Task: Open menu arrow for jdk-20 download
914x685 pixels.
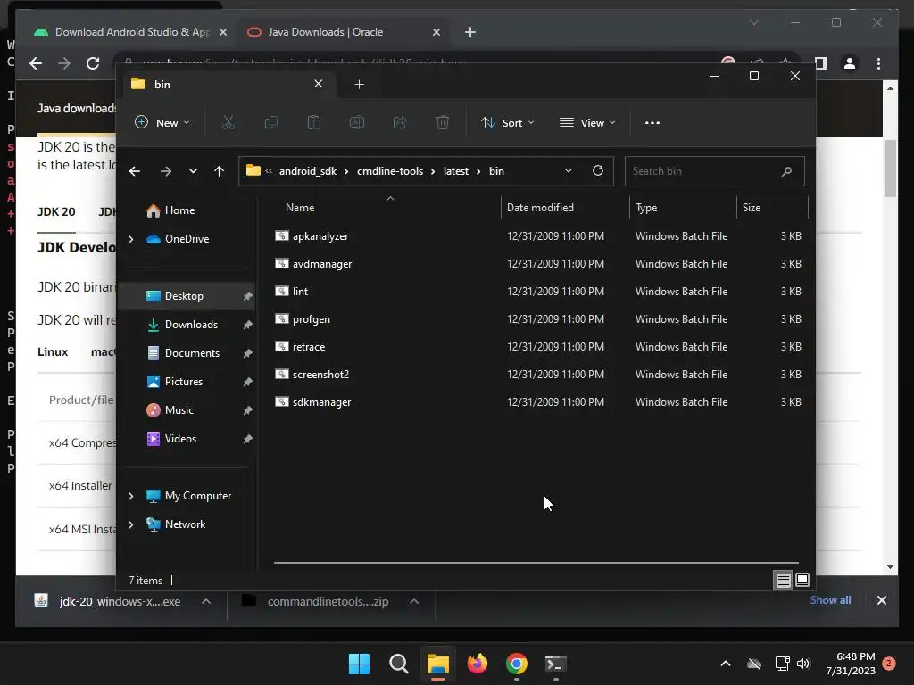Action: point(206,601)
